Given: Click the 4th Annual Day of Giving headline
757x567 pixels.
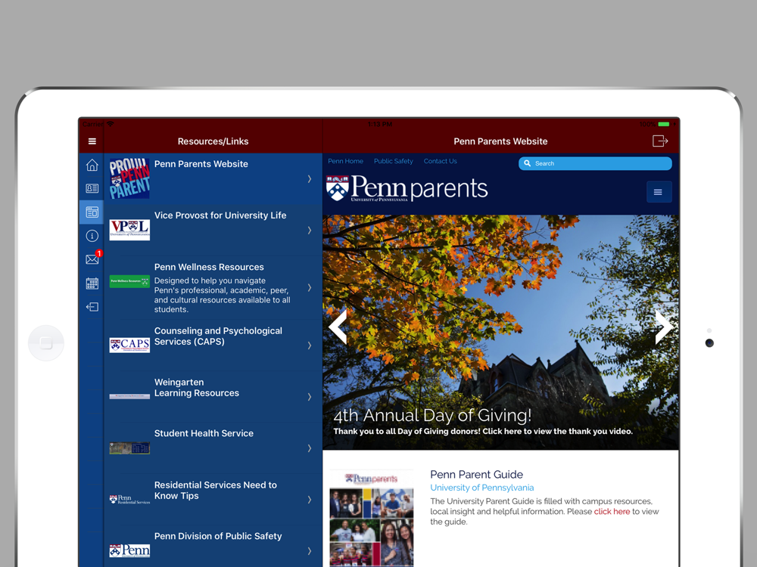Looking at the screenshot, I should tap(432, 415).
